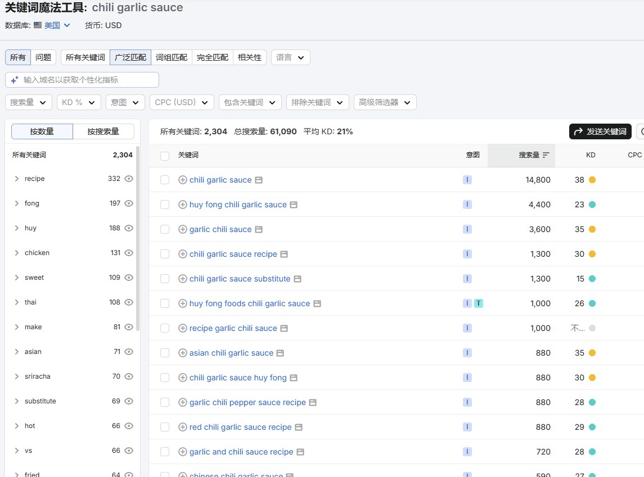The width and height of the screenshot is (644, 477).
Task: Open SERP icon after asian chili garlic sauce
Action: click(280, 353)
